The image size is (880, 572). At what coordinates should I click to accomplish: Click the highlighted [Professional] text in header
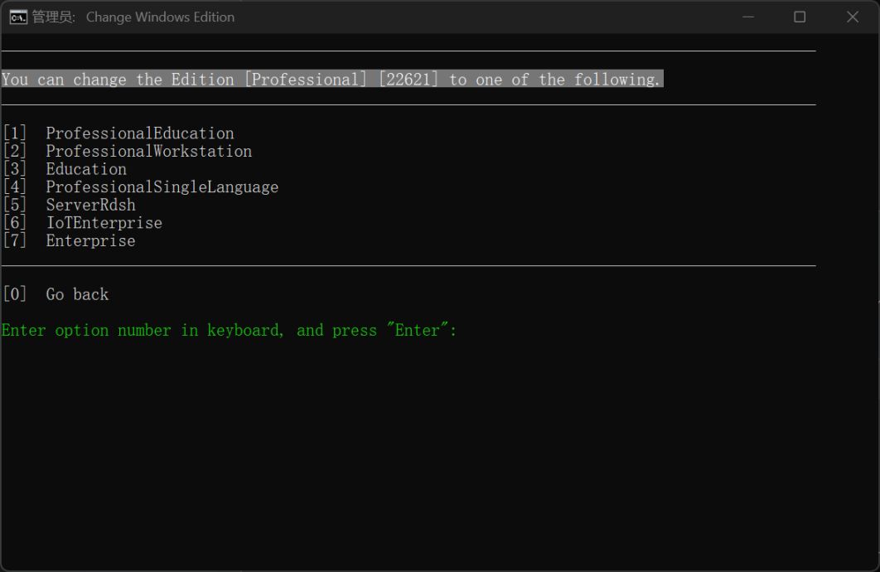(305, 80)
